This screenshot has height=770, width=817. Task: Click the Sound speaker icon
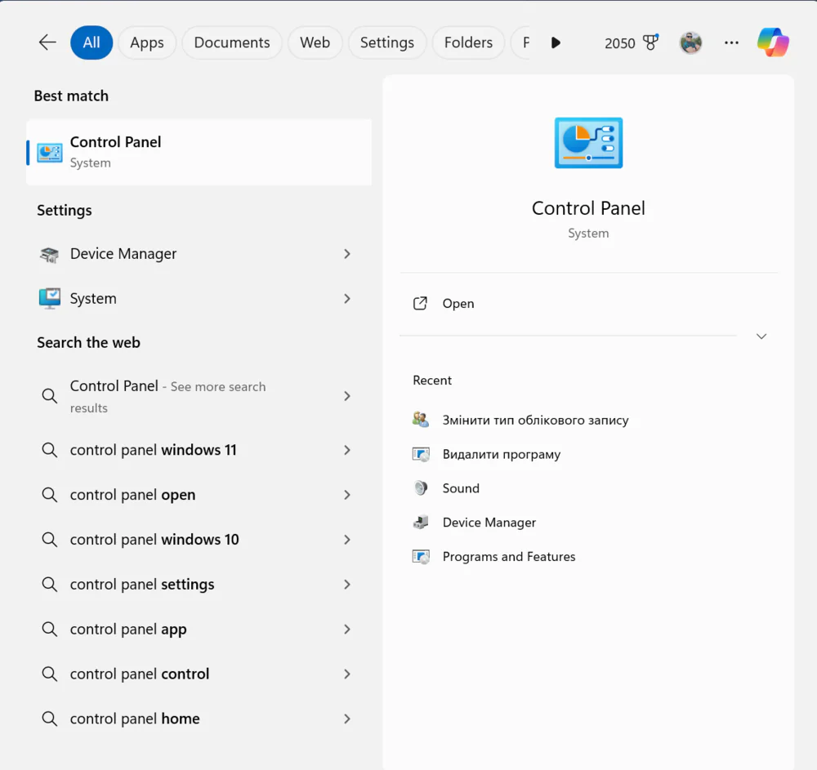[x=421, y=488]
